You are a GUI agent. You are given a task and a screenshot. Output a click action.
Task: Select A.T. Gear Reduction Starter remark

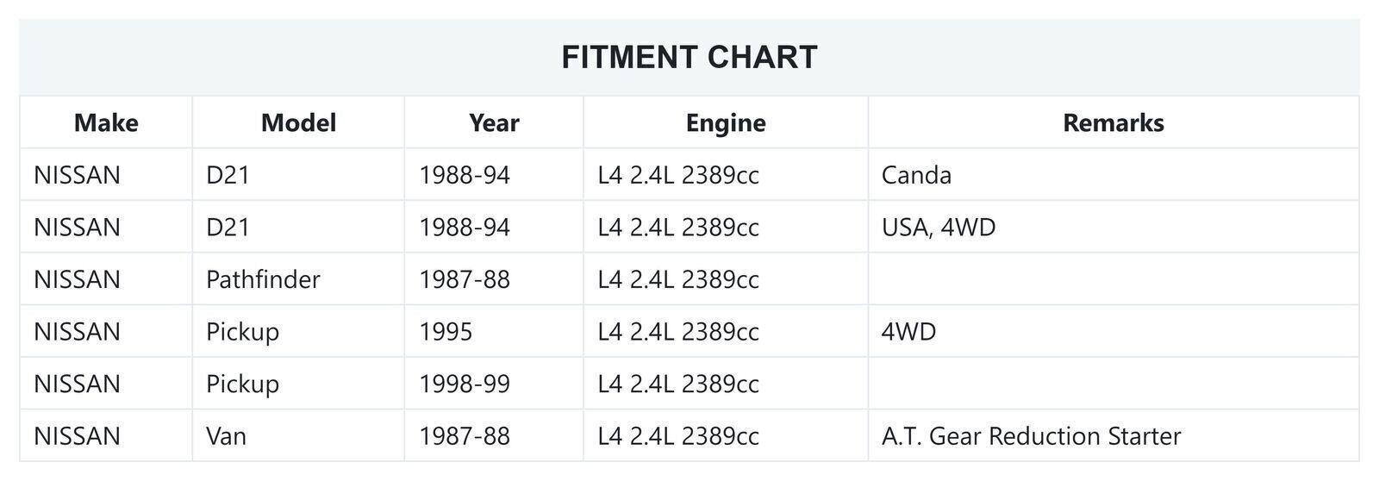pyautogui.click(x=1031, y=436)
